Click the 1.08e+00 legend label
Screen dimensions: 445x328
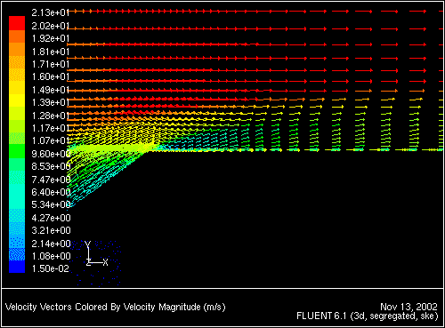point(51,256)
